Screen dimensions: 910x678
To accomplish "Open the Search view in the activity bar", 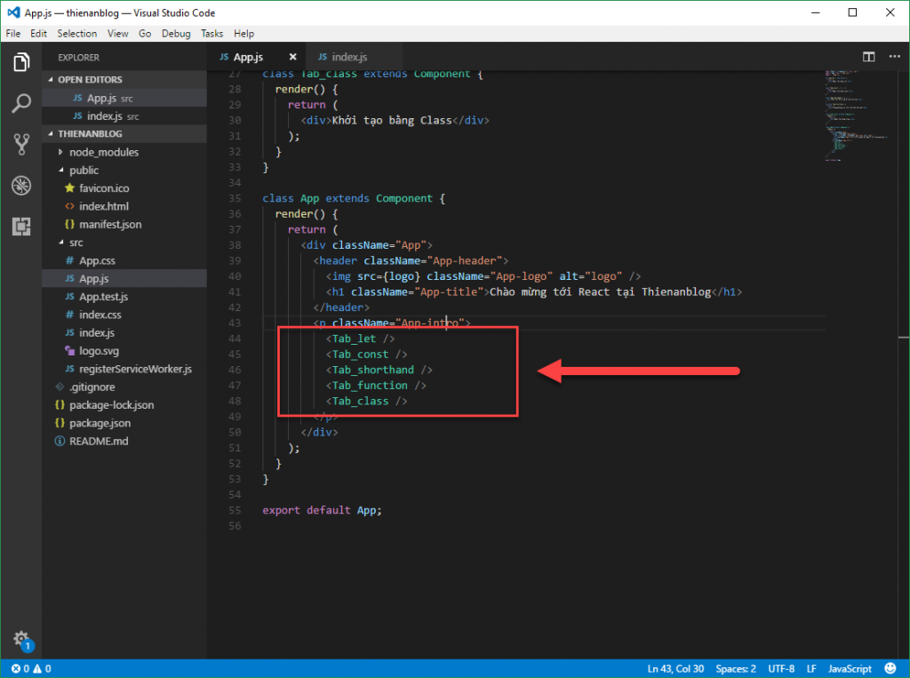I will (x=21, y=104).
